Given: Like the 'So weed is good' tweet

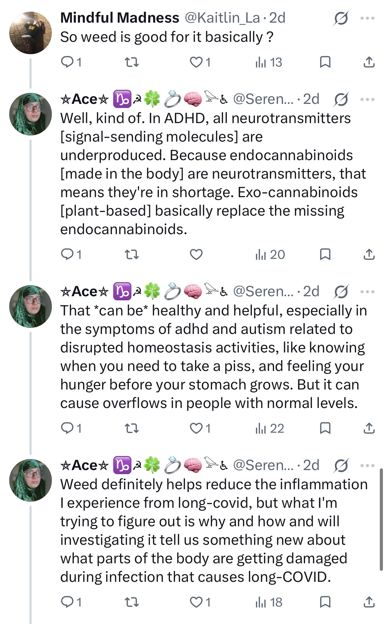Looking at the screenshot, I should pyautogui.click(x=200, y=62).
